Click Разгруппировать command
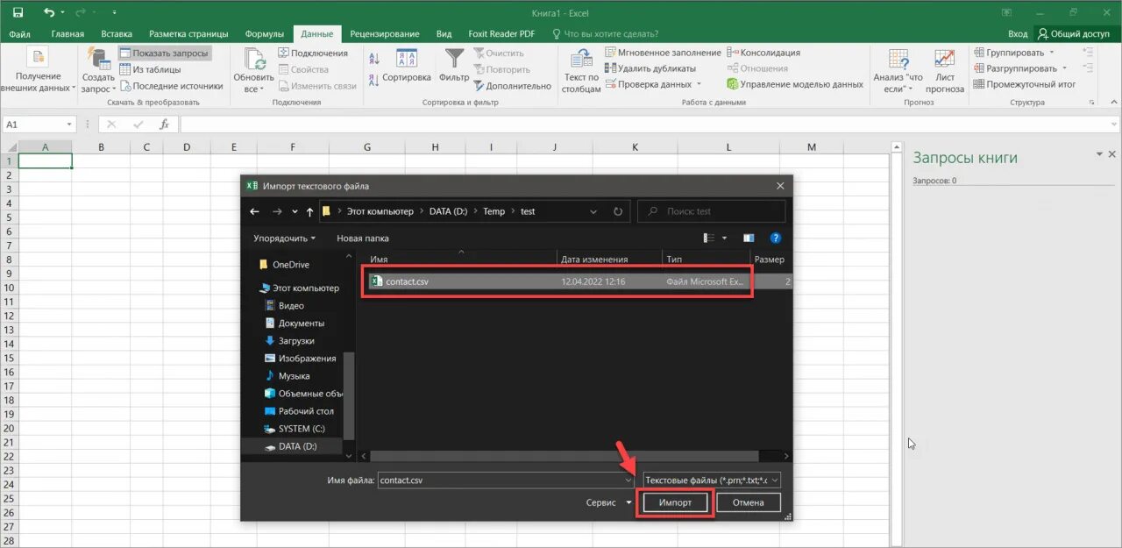Screen dimensions: 1122x548 pos(1020,68)
